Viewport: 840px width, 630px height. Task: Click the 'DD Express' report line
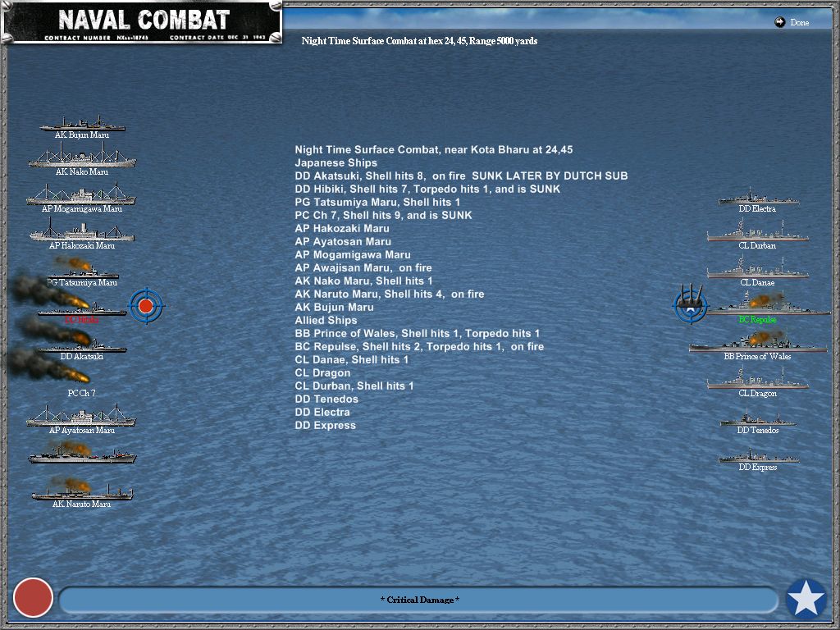tap(325, 426)
